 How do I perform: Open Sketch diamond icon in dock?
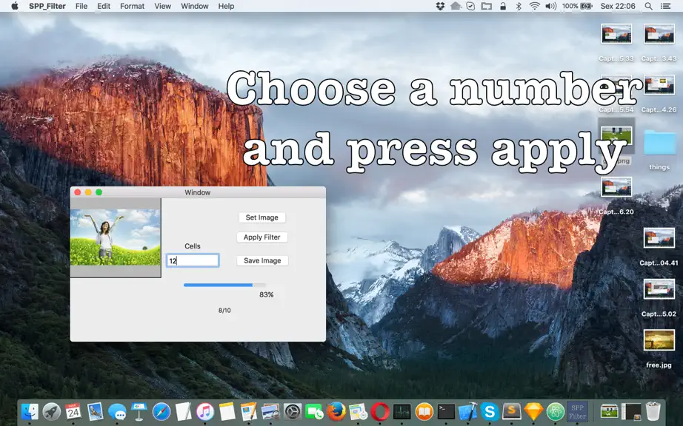pos(533,411)
